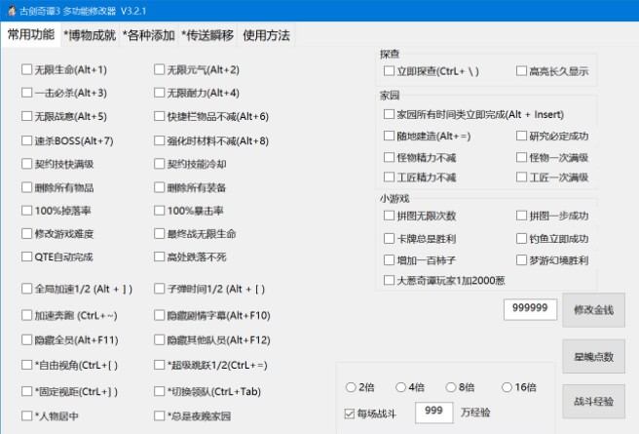Tick 加速奔跑 (CtrL+~) checkbox
This screenshot has width=639, height=434.
[x=27, y=315]
